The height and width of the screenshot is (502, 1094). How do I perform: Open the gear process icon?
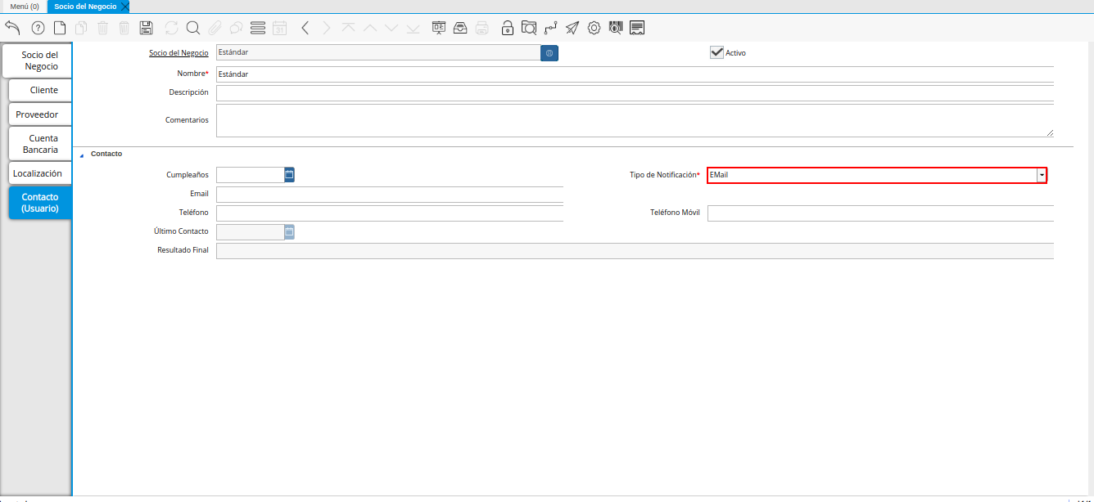594,28
